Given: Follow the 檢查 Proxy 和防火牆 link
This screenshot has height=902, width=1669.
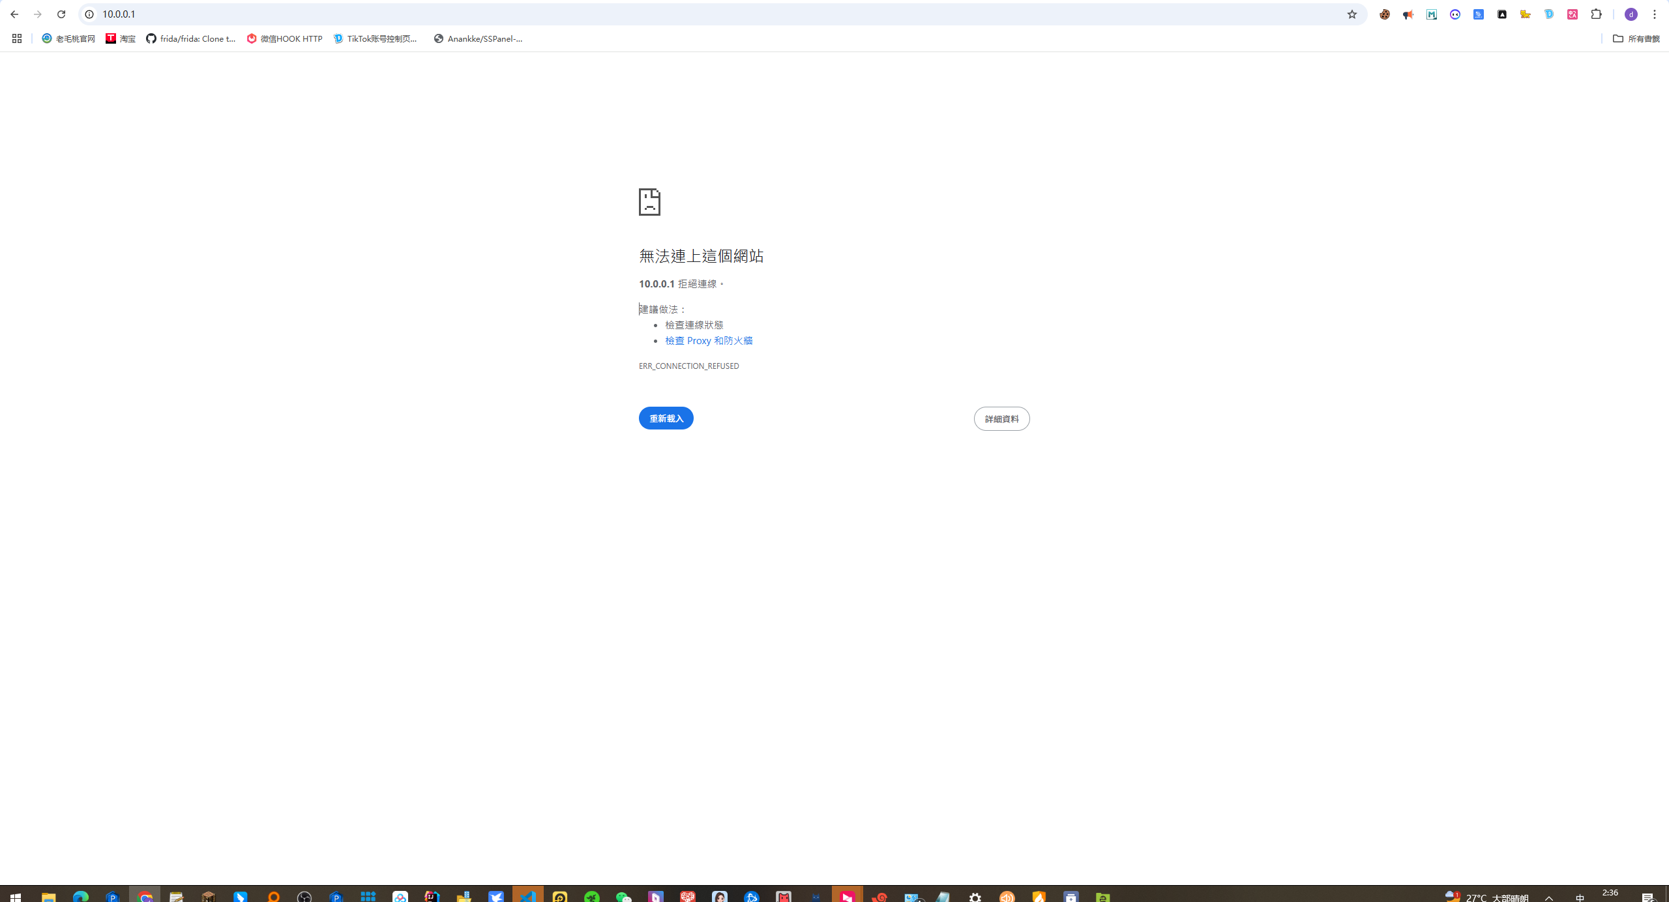Looking at the screenshot, I should coord(709,340).
